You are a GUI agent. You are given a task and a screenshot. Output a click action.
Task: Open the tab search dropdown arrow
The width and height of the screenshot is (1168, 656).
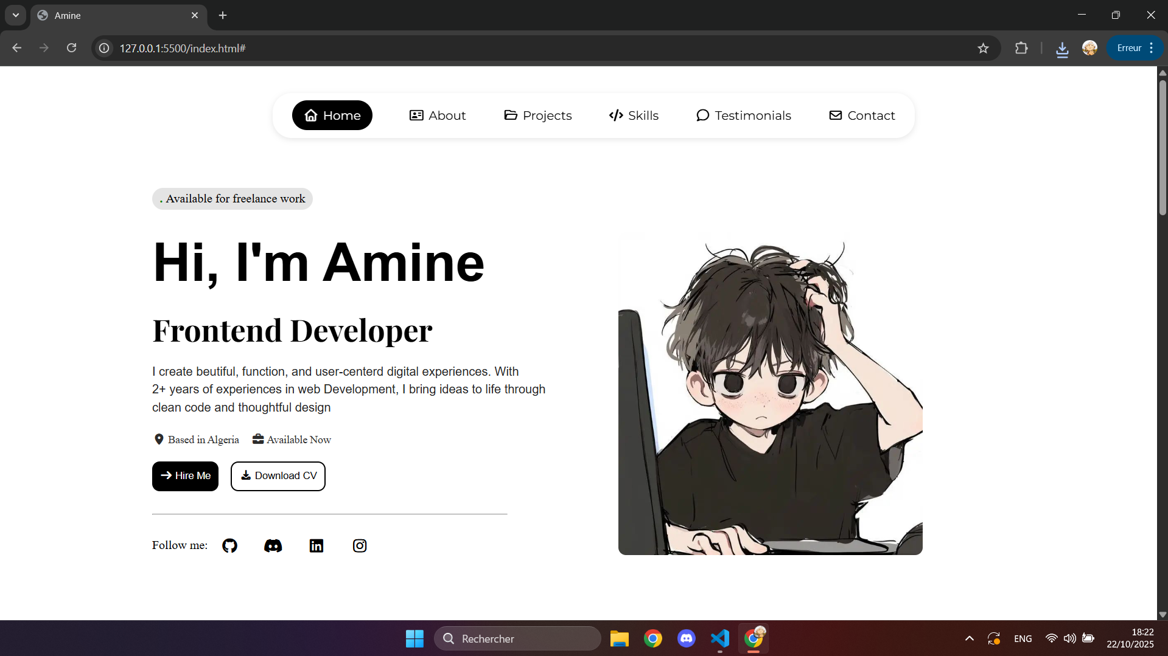tap(15, 15)
